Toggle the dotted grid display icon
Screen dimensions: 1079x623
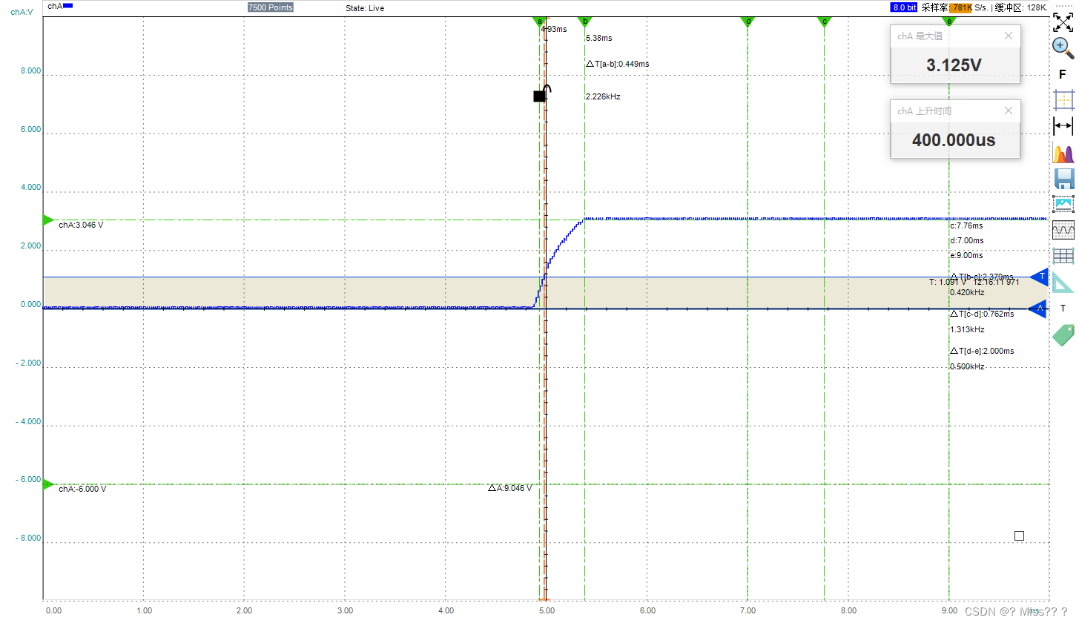point(1063,100)
